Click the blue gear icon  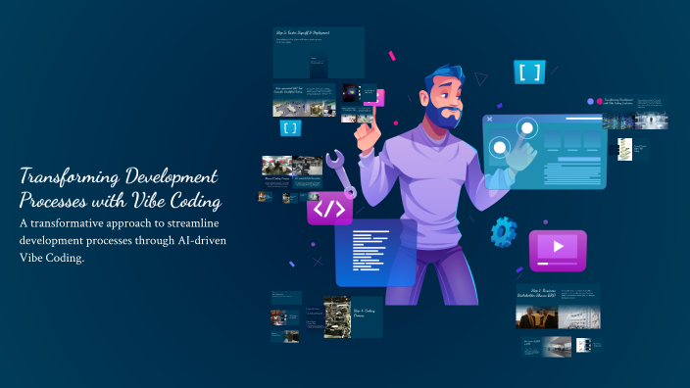point(504,231)
